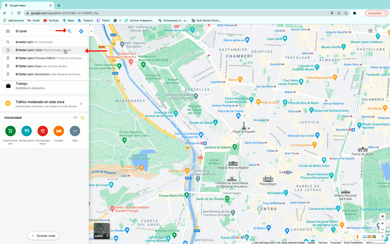This screenshot has height=244, width=390.
Task: Zoom in the map with plus
Action: pyautogui.click(x=382, y=223)
